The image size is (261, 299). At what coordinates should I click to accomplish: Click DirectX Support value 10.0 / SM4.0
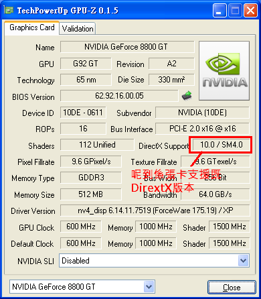[x=222, y=145]
